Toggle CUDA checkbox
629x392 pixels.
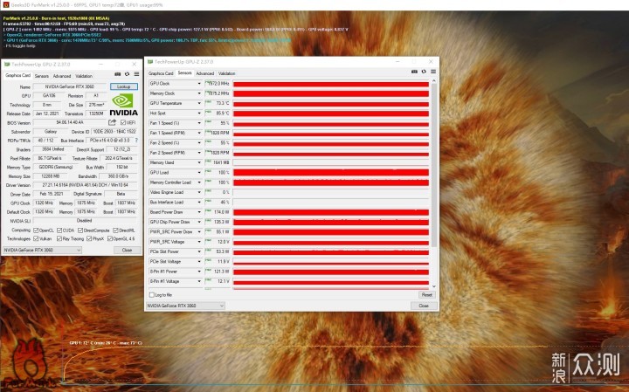click(59, 230)
